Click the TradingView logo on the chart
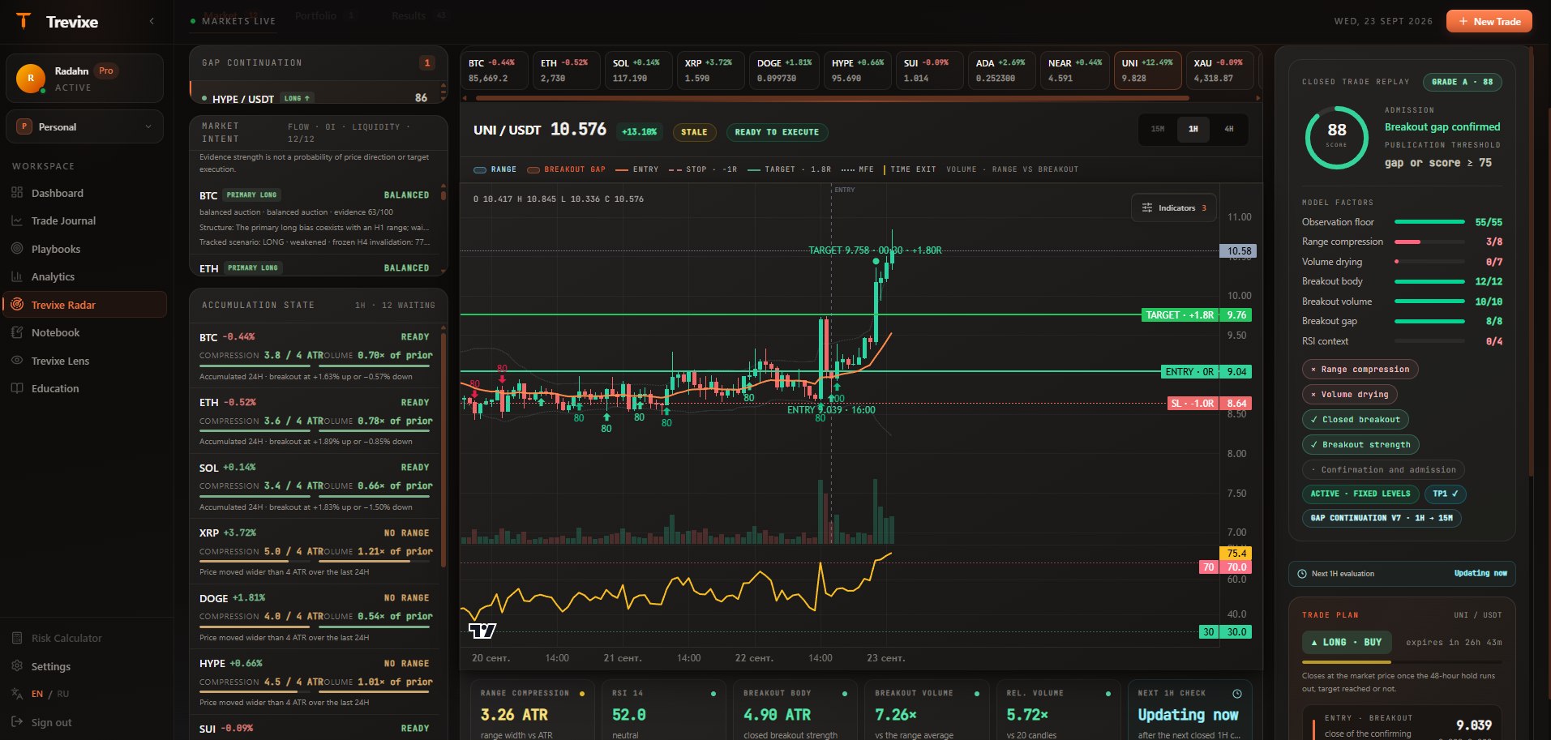Image resolution: width=1551 pixels, height=740 pixels. coord(482,631)
